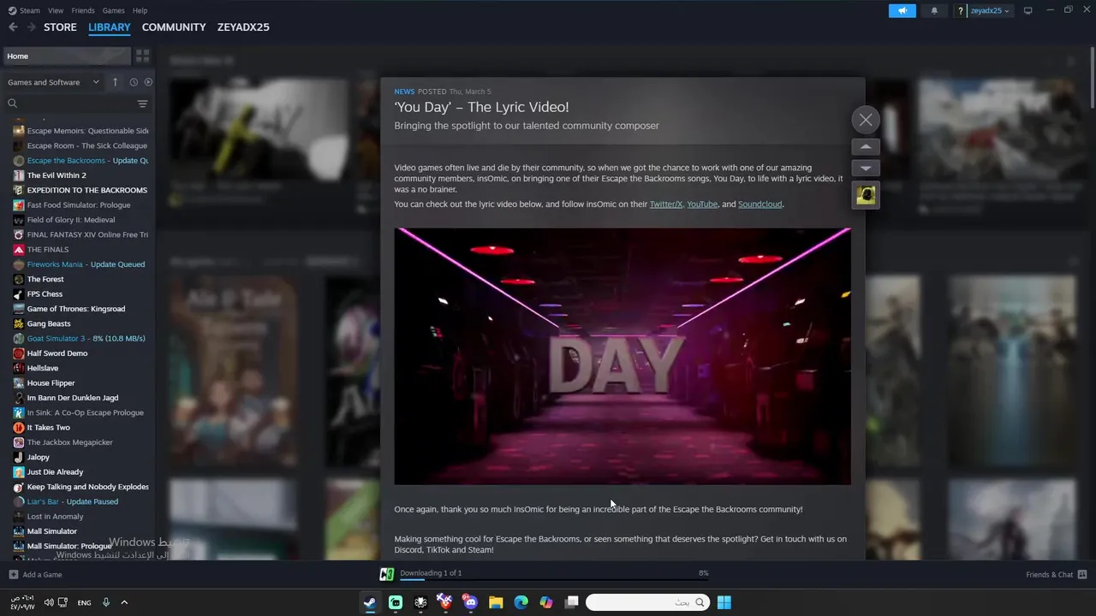
Task: Switch ENG input language indicator
Action: coord(84,602)
